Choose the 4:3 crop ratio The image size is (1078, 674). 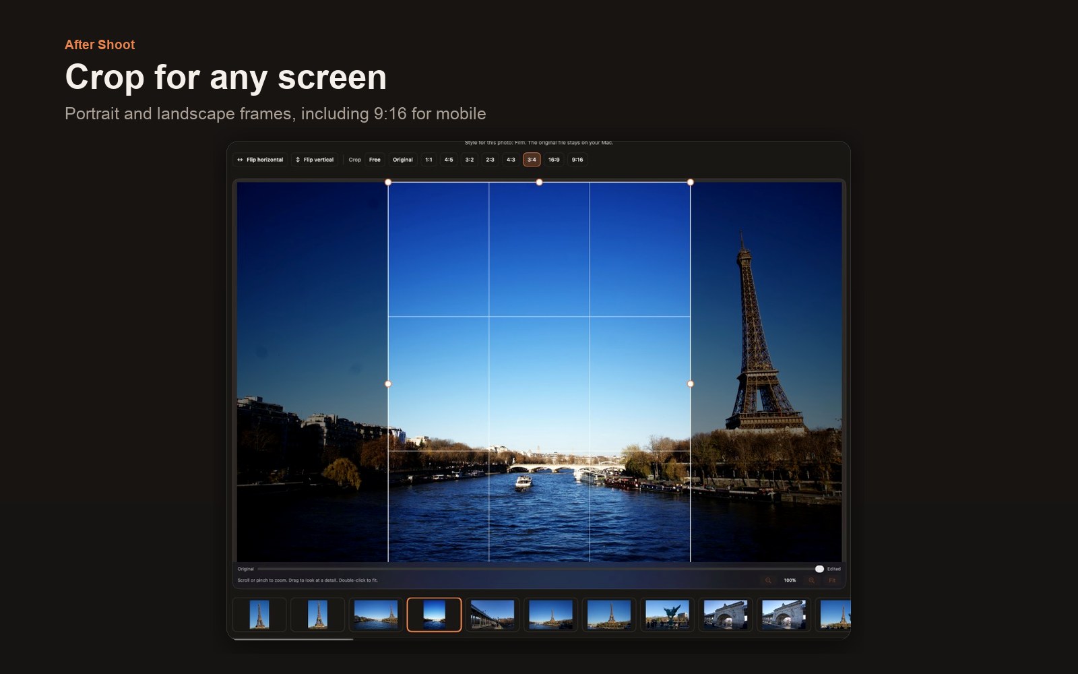pos(511,160)
